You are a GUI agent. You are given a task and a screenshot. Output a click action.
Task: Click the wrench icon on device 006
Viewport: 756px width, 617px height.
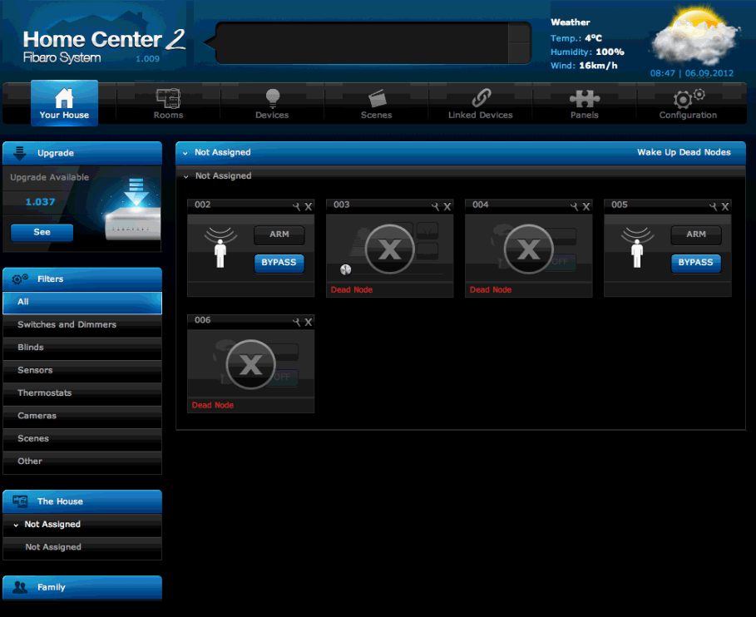click(296, 322)
